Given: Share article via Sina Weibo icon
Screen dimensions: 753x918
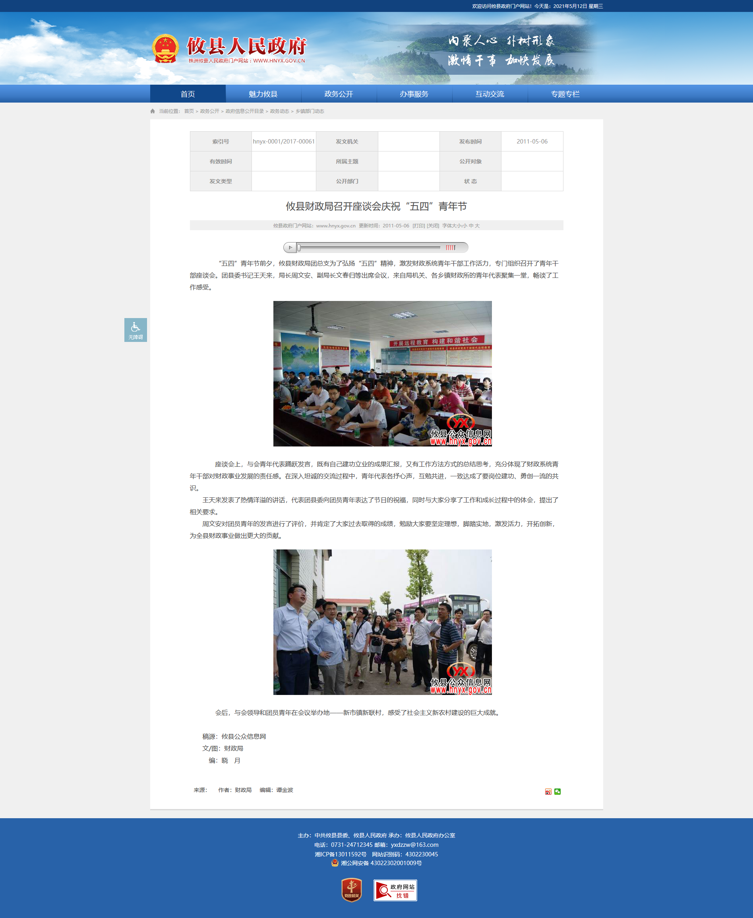Looking at the screenshot, I should pos(548,791).
